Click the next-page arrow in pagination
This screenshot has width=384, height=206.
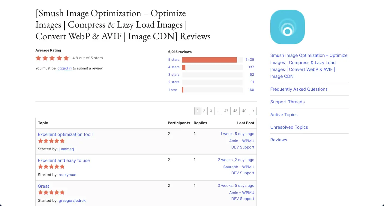252,111
